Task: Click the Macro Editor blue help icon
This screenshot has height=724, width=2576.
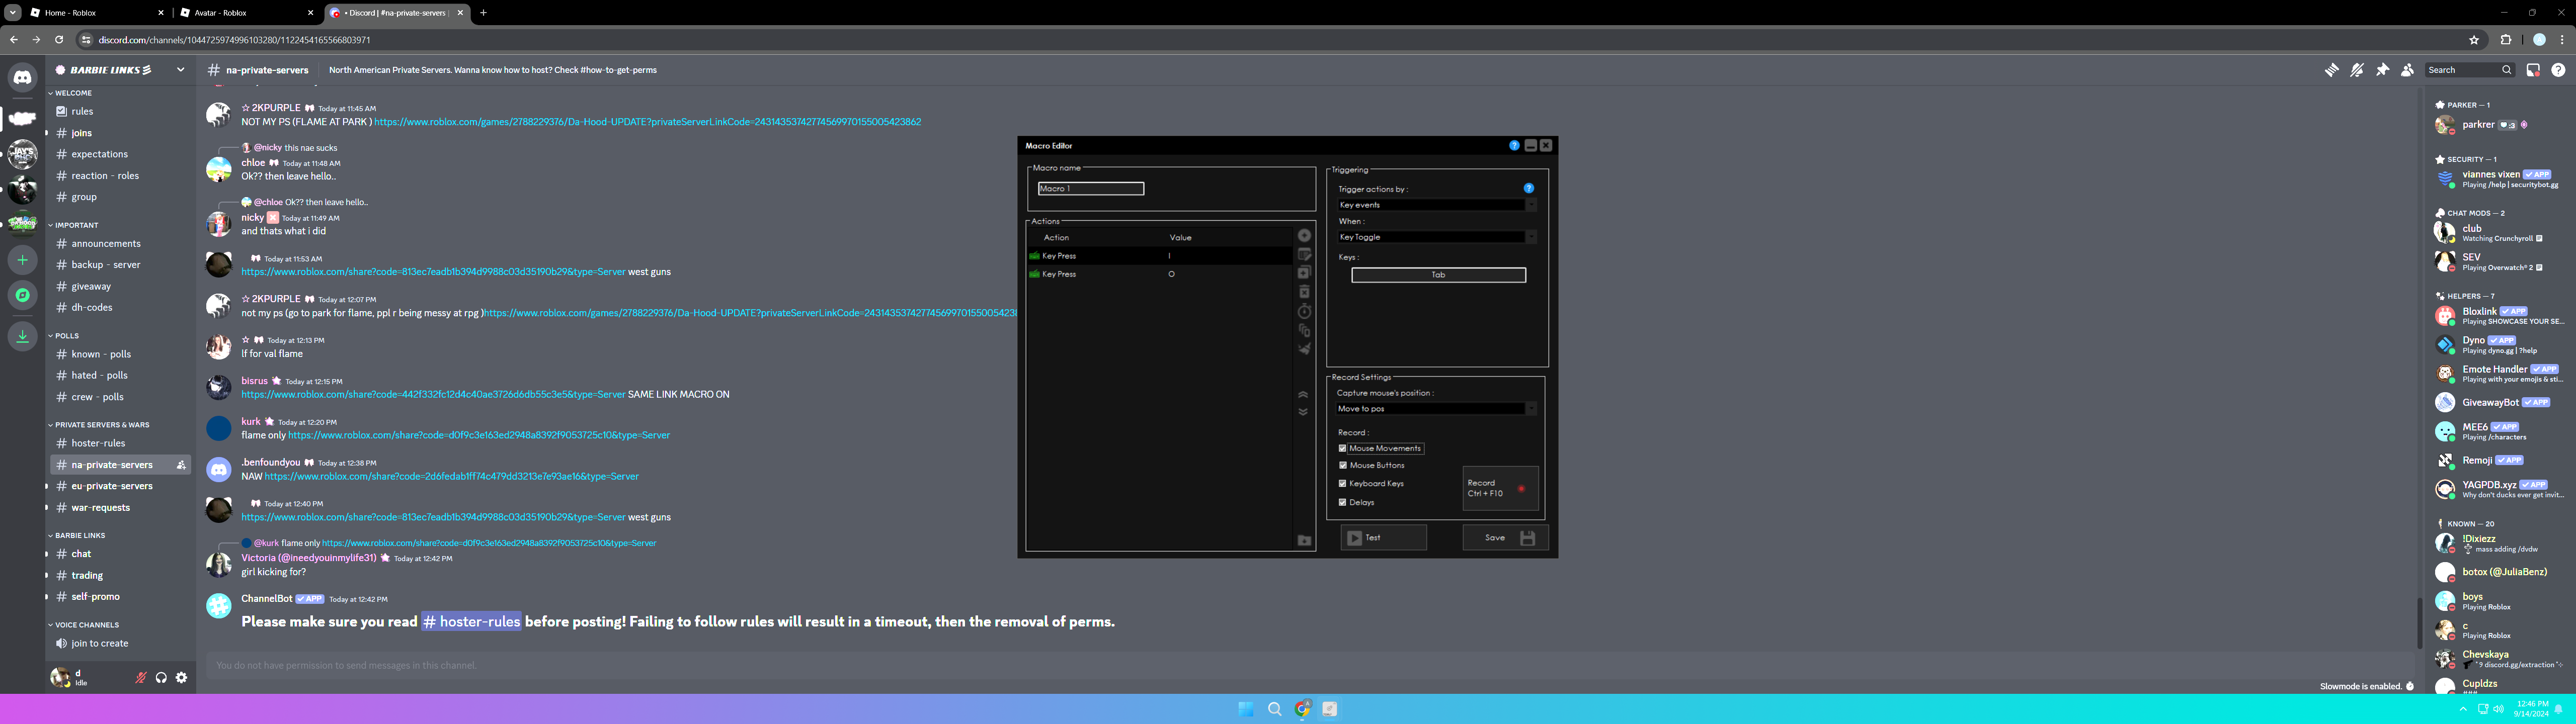Action: coord(1514,146)
